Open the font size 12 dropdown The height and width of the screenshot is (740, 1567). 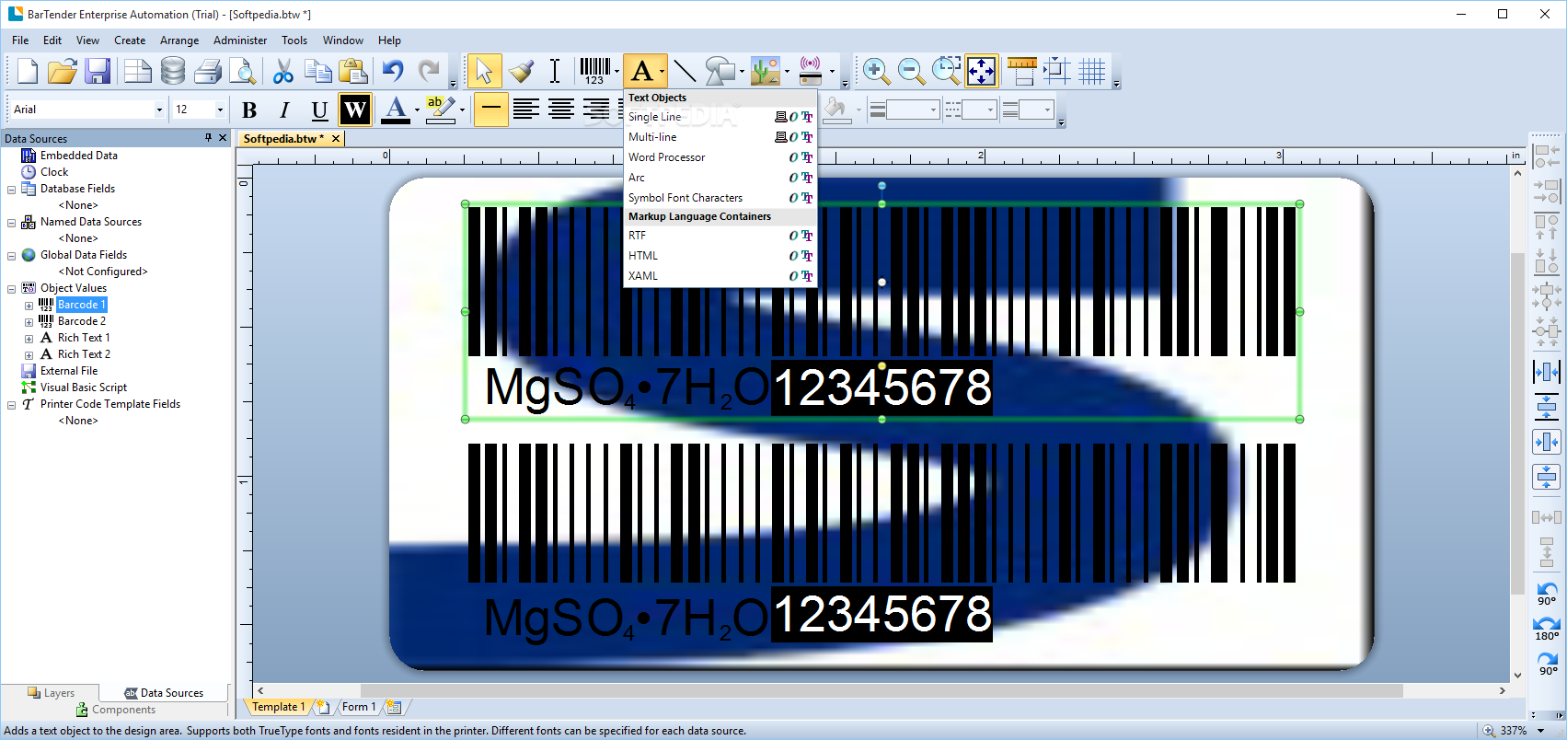[x=220, y=110]
